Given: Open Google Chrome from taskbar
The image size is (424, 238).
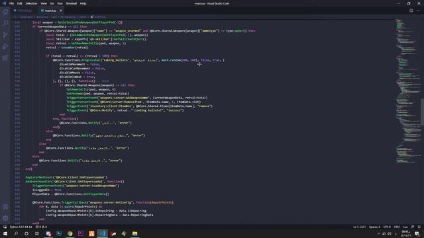Looking at the screenshot, I should pyautogui.click(x=70, y=233).
